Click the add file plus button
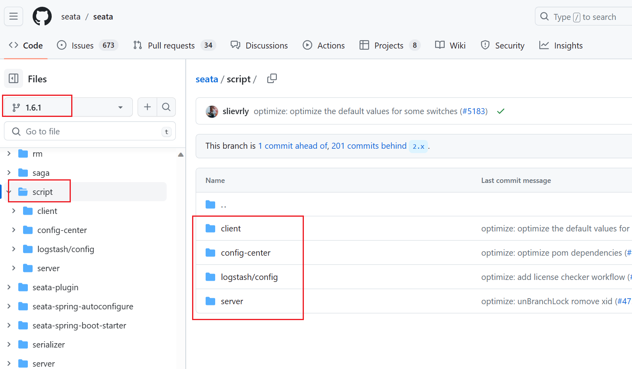 click(x=147, y=107)
